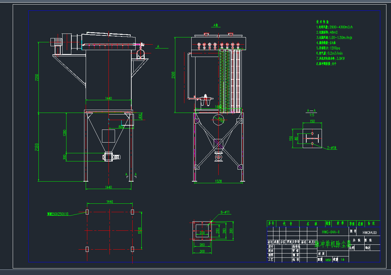Select the HMC64.00 drawing number

pyautogui.click(x=369, y=233)
